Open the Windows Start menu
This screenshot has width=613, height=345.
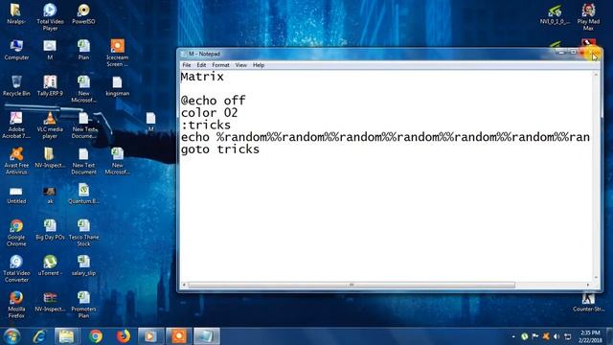pyautogui.click(x=12, y=336)
